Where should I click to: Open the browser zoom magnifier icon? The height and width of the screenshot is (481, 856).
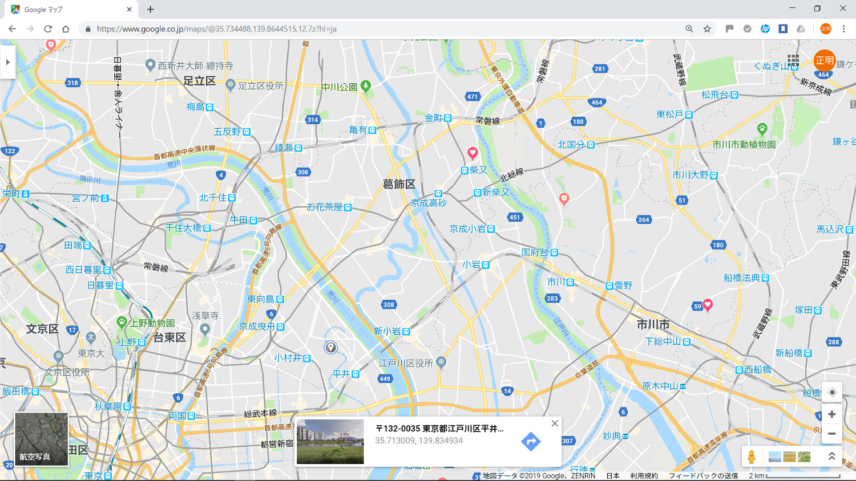point(689,28)
